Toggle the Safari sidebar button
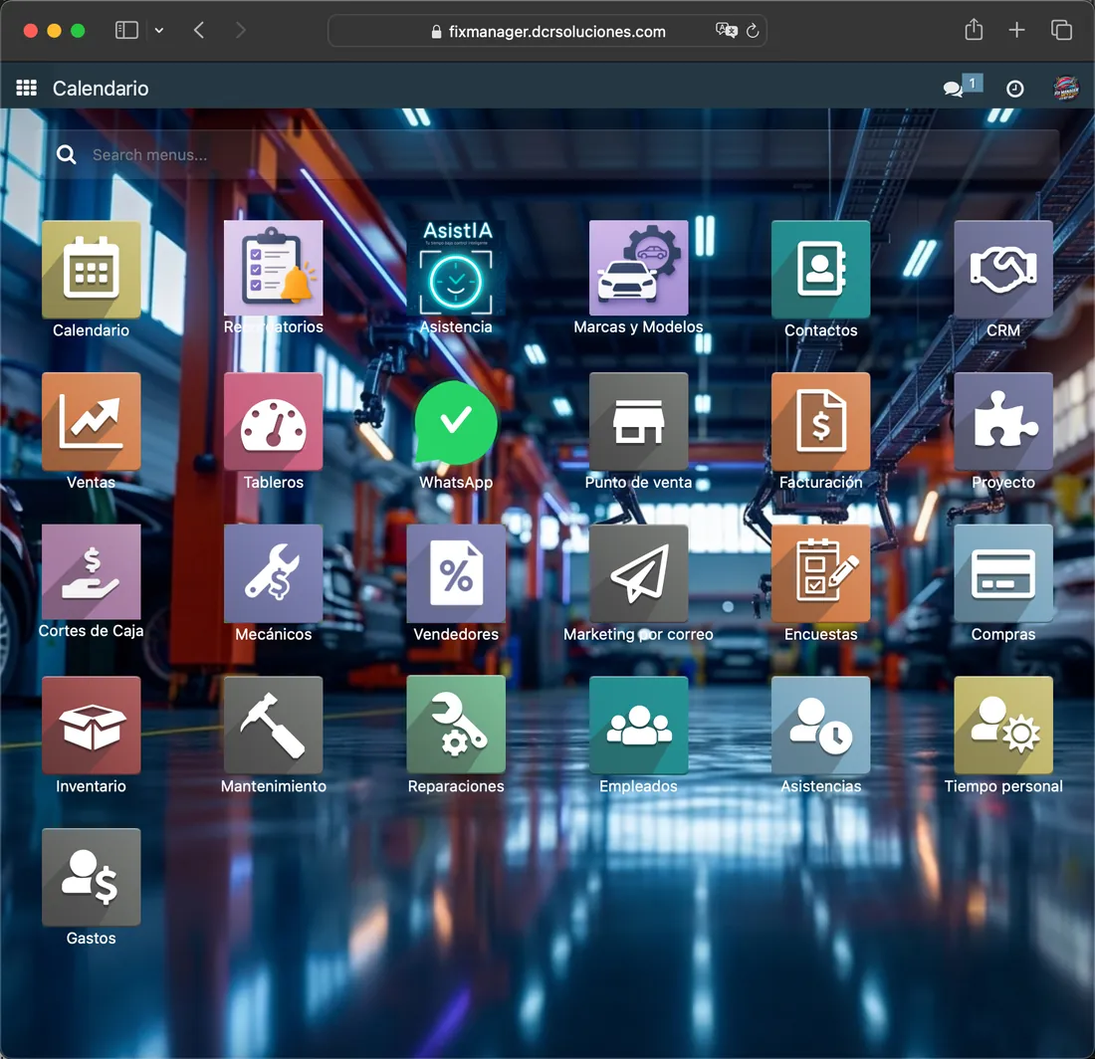The width and height of the screenshot is (1095, 1059). click(x=126, y=30)
